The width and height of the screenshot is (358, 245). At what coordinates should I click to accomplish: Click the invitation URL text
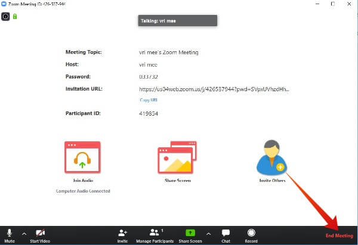tap(214, 89)
